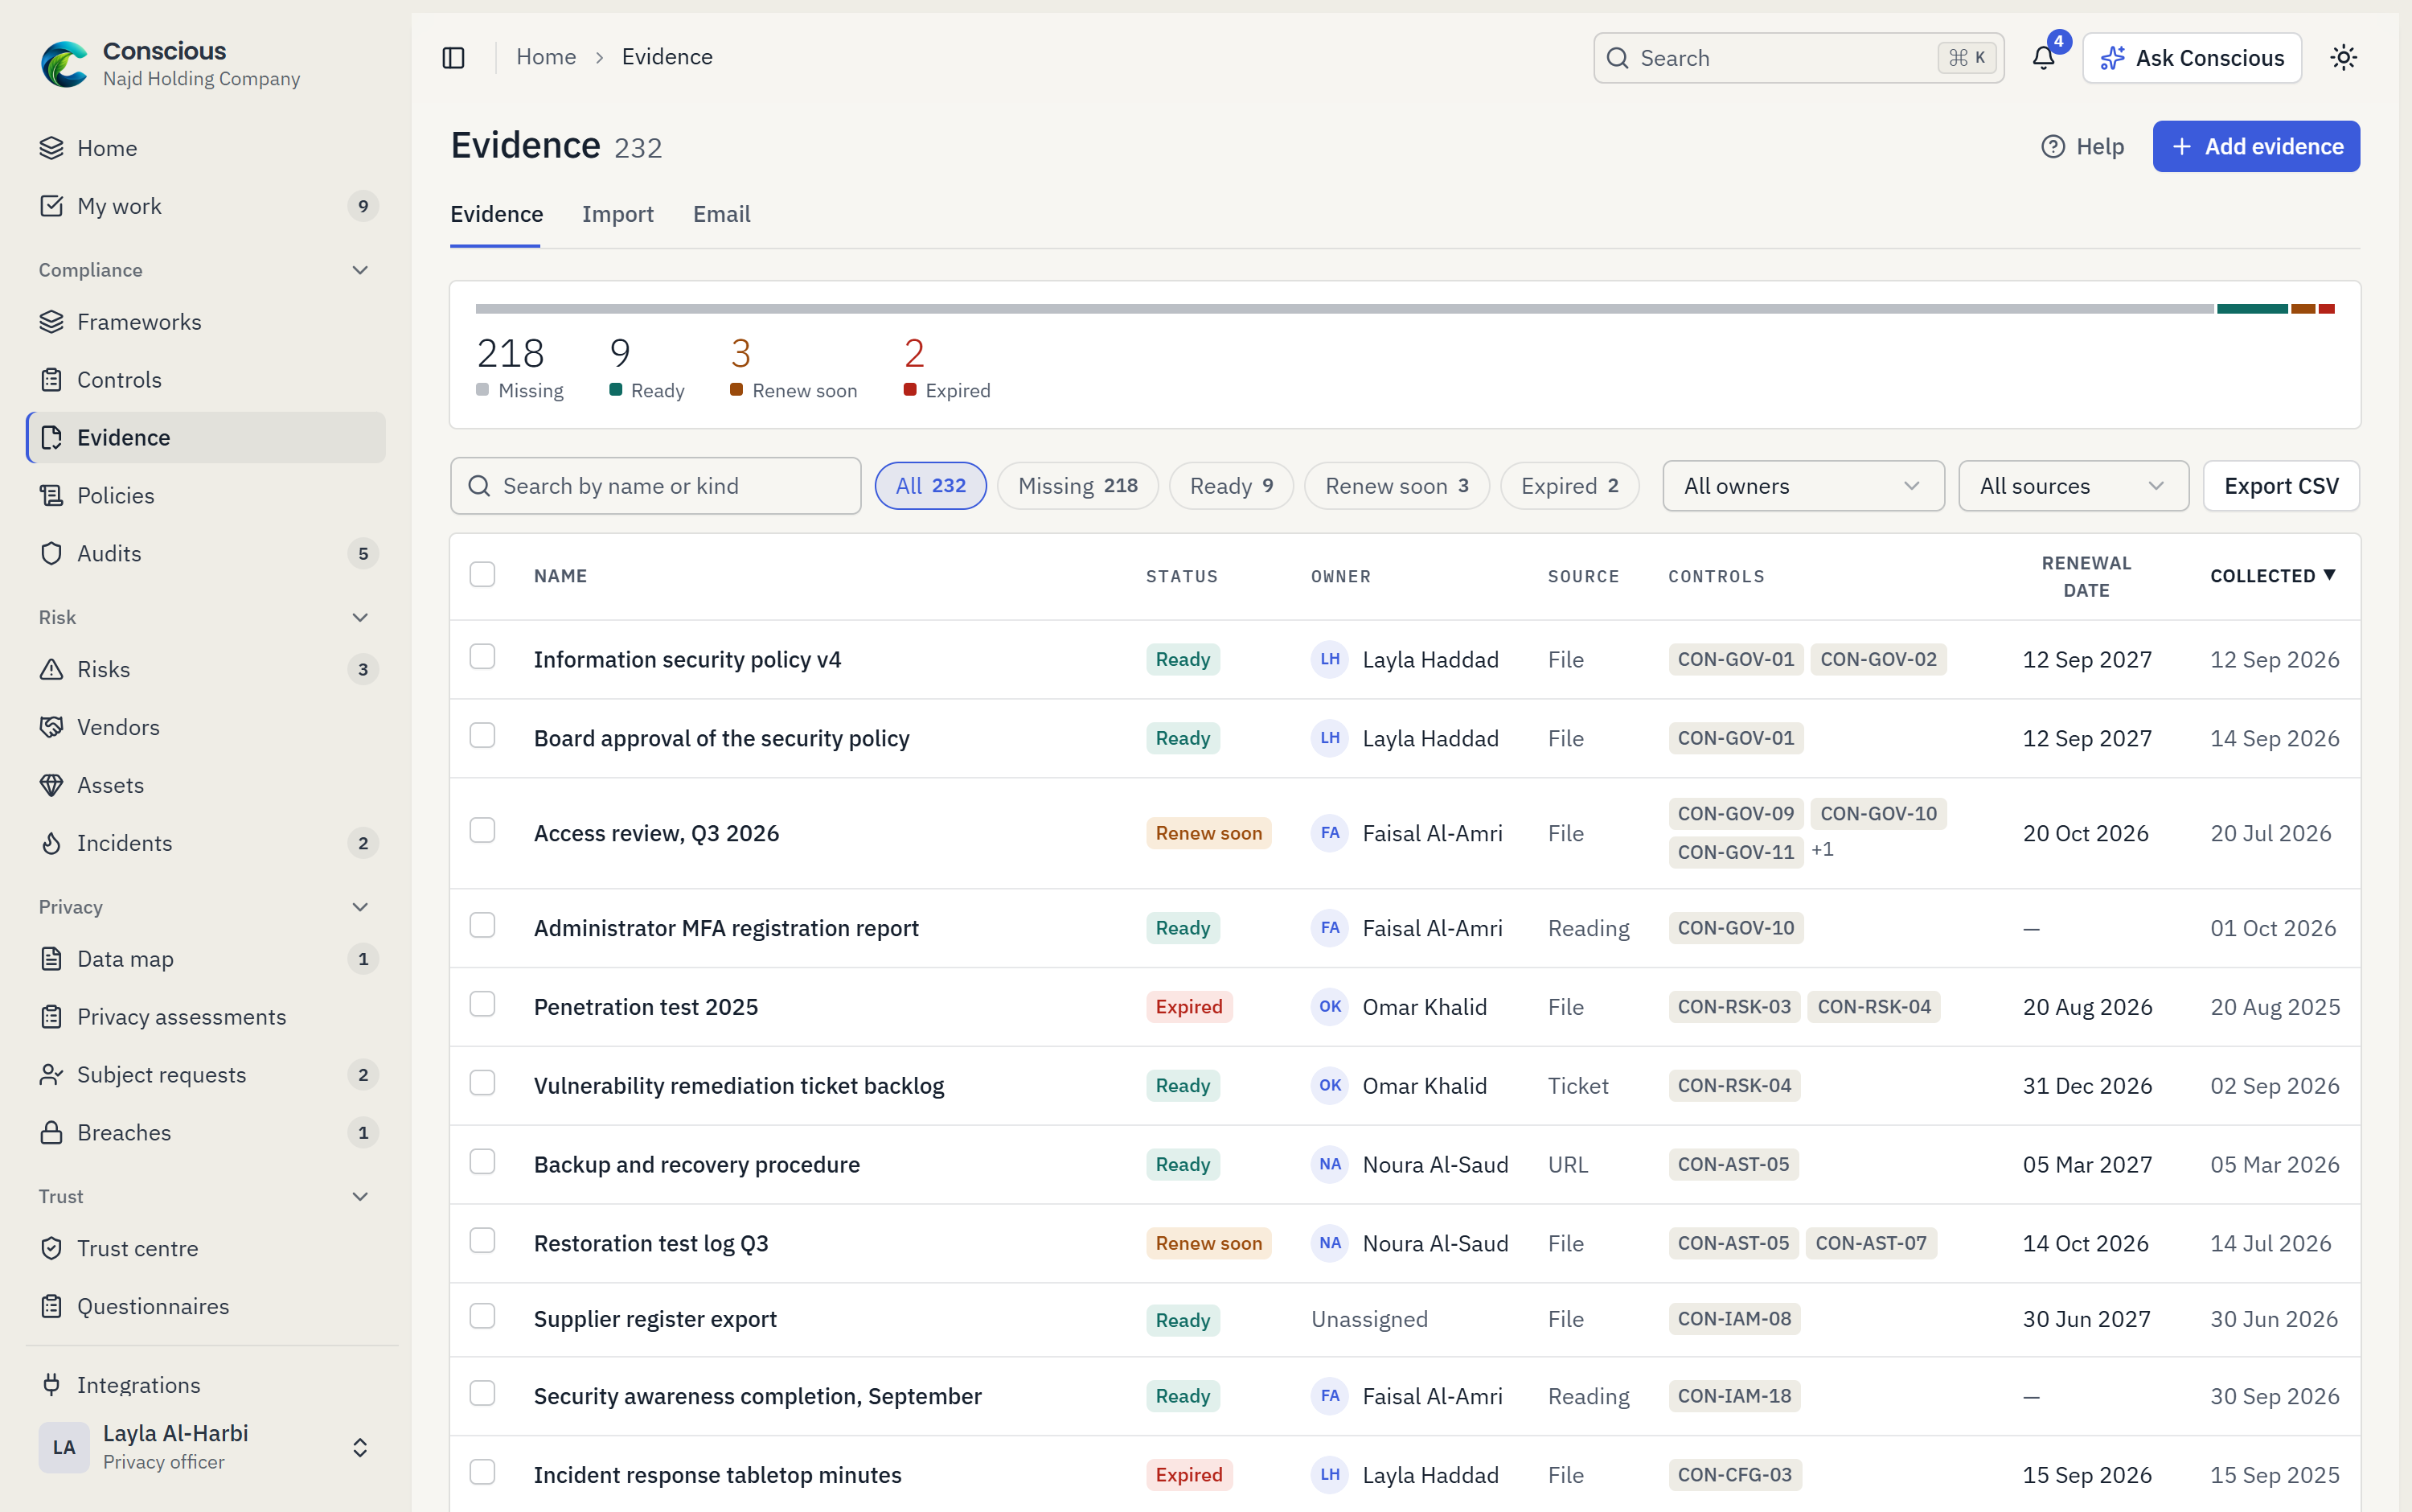The image size is (2412, 1512).
Task: Filter by the Missing 218 chip
Action: point(1077,487)
